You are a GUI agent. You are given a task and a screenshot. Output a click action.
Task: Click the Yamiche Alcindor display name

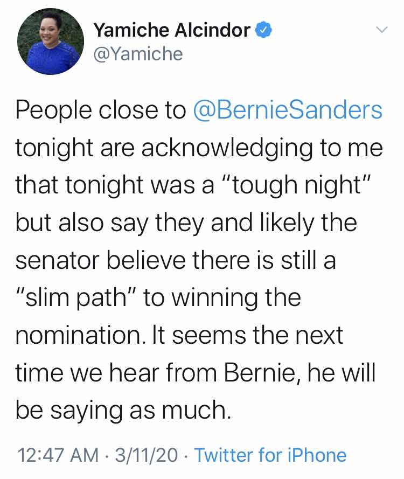(x=172, y=30)
